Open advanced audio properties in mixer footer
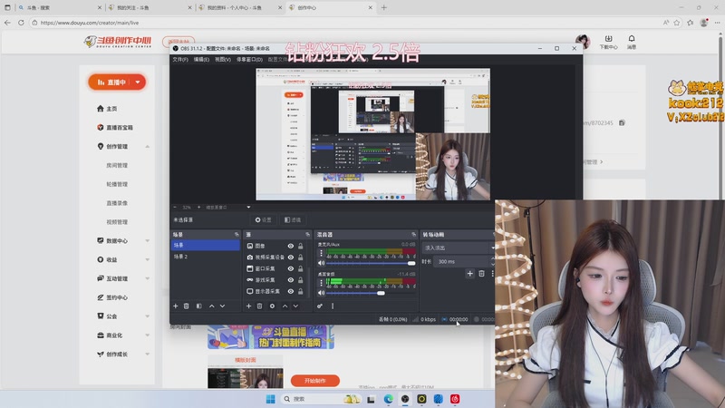Viewport: 725px width, 408px height. (x=320, y=306)
